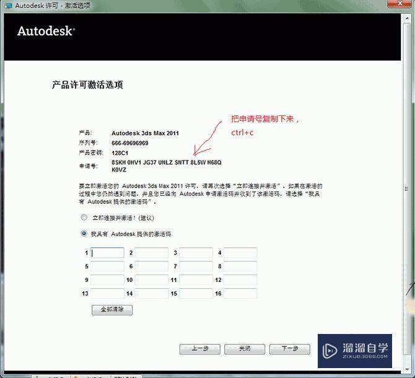This screenshot has width=415, height=378.
Task: Click activation code input field 3
Action: coord(196,253)
